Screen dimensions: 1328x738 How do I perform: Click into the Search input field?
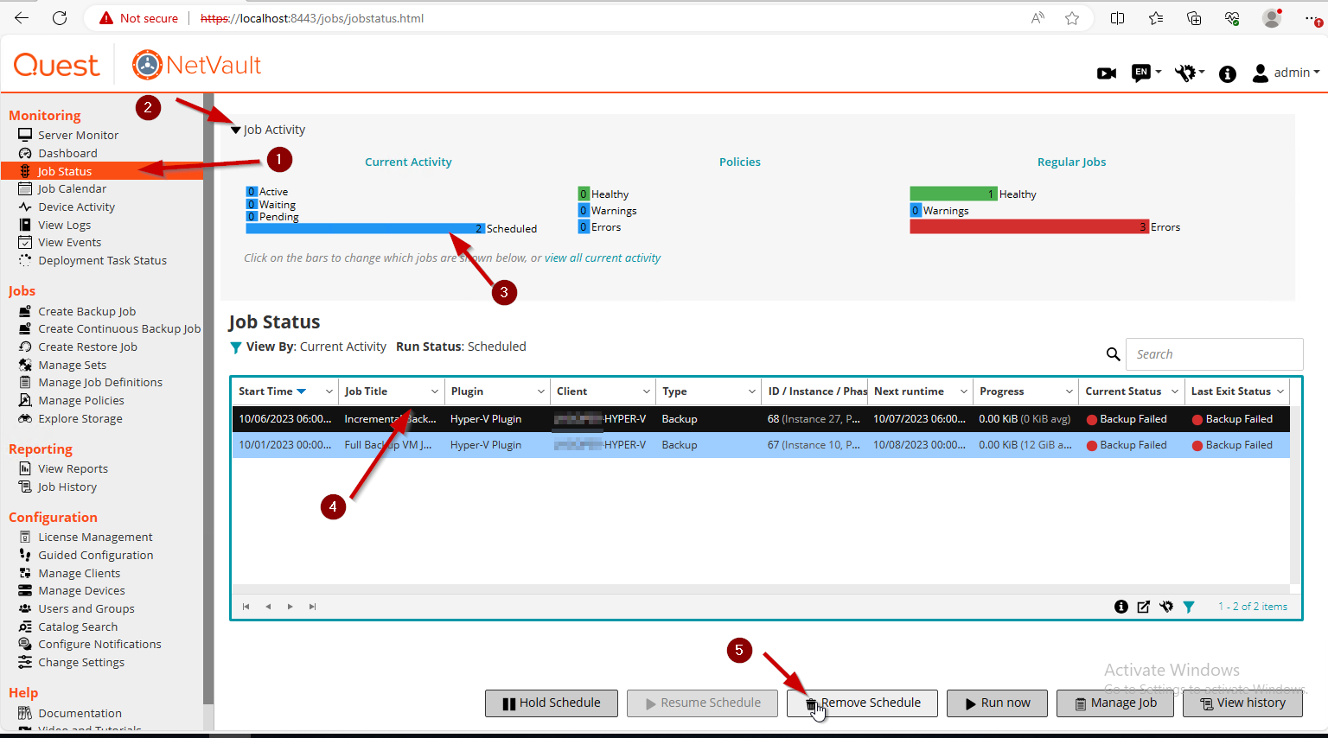tap(1213, 354)
